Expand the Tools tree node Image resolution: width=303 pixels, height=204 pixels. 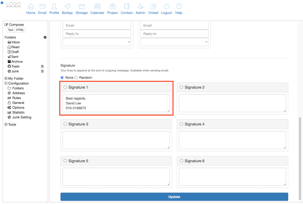tap(6, 125)
